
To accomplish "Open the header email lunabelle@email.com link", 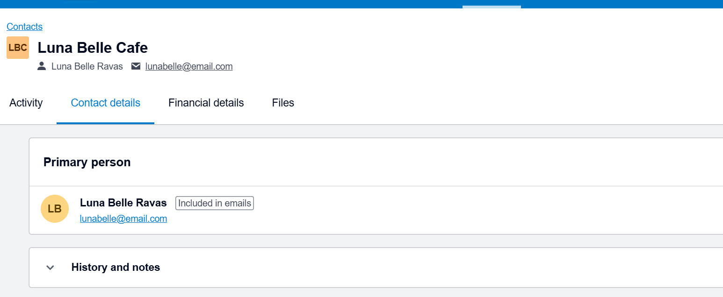I will 189,66.
